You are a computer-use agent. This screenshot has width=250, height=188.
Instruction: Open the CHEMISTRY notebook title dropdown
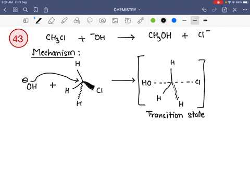[127, 10]
